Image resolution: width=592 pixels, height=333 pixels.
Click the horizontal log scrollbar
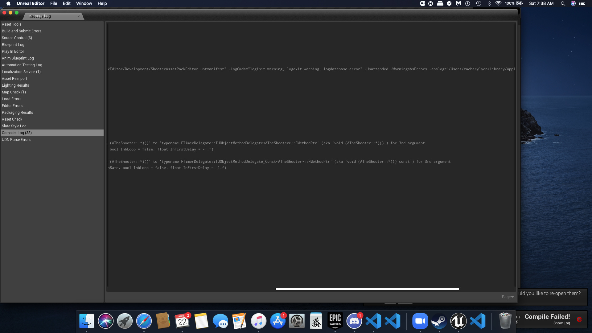pos(367,289)
